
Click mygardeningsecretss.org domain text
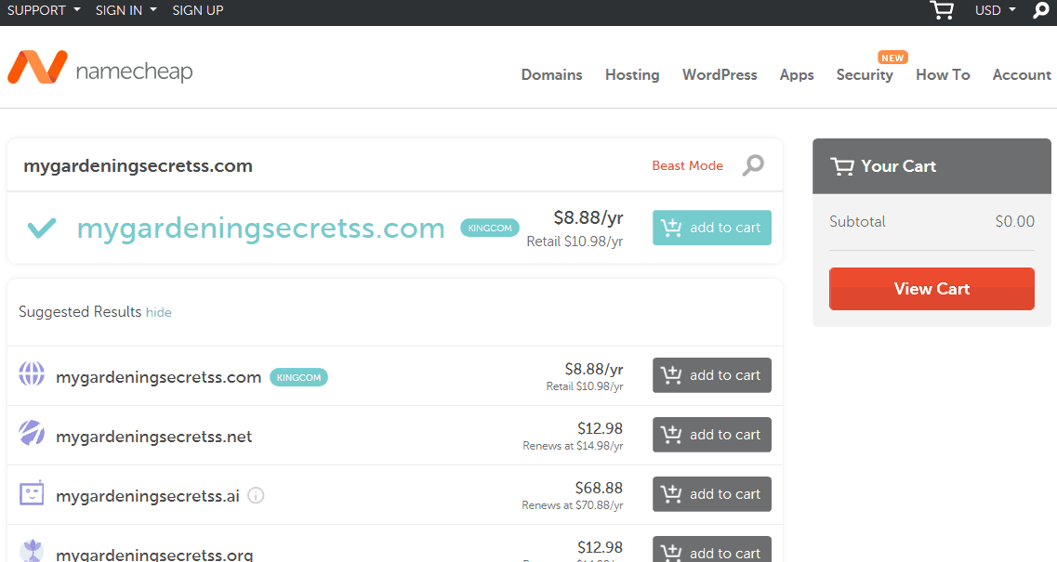(154, 555)
